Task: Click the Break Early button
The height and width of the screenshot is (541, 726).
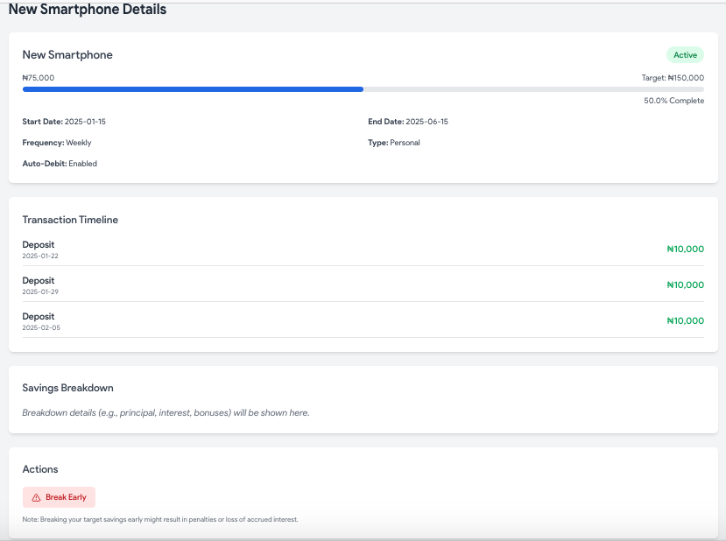Action: pyautogui.click(x=59, y=497)
